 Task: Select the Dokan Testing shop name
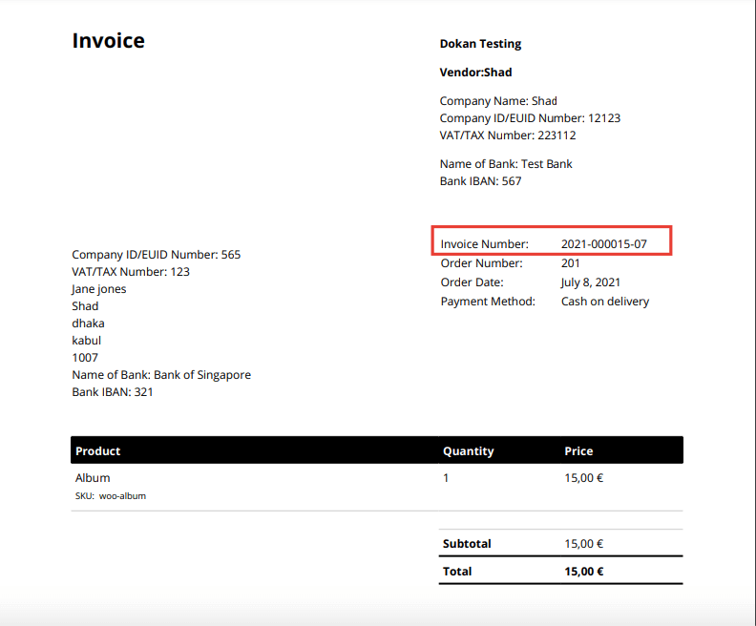480,44
